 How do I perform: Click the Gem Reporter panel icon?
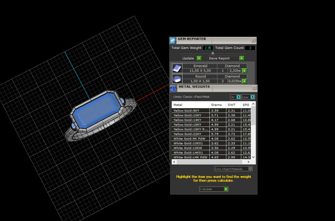point(173,40)
